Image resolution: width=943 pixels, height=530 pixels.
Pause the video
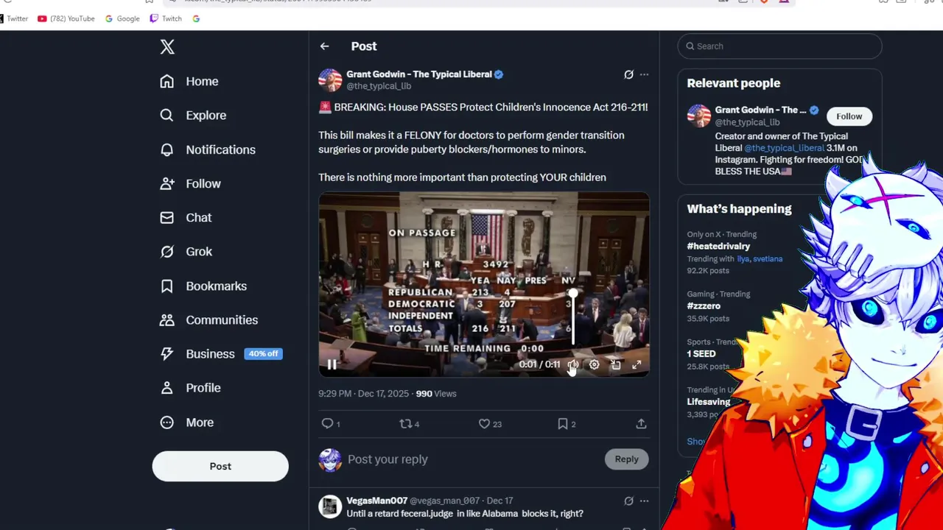click(332, 364)
